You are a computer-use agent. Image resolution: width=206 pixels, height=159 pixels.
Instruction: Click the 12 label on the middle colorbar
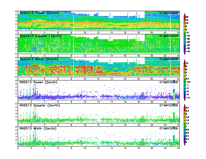click(187, 63)
